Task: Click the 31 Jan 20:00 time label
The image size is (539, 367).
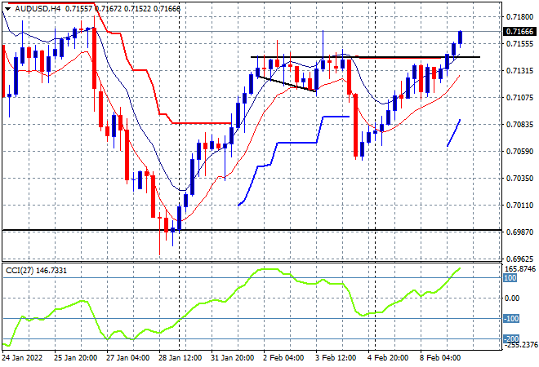Action: pos(232,358)
